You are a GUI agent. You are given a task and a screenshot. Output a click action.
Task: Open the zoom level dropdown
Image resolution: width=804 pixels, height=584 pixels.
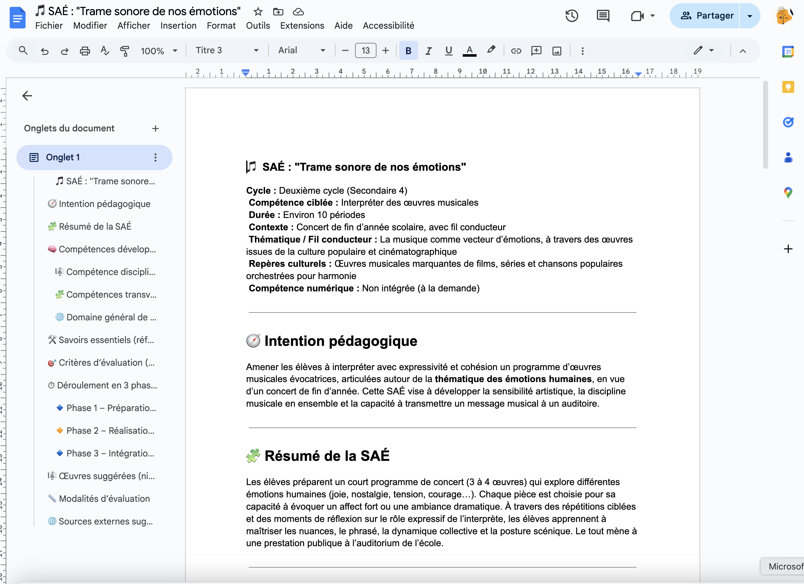(159, 51)
